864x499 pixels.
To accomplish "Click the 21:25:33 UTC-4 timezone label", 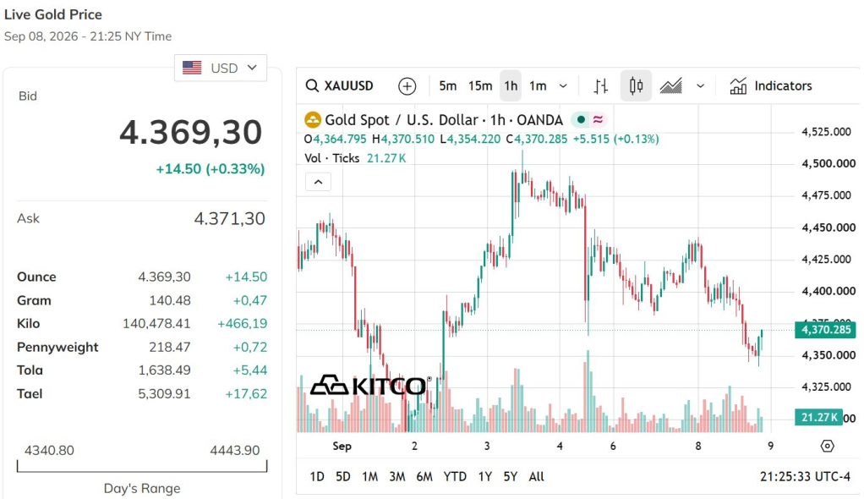I will 805,477.
